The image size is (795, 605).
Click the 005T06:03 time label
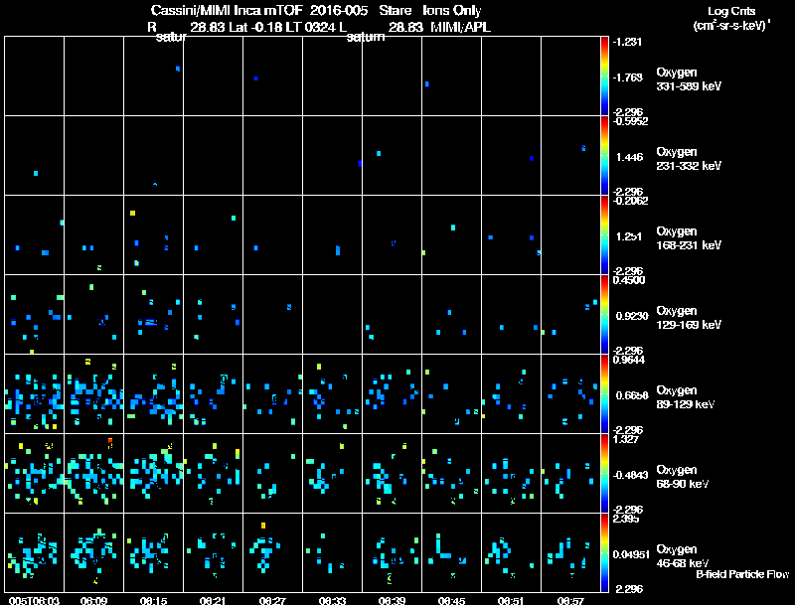point(34,600)
